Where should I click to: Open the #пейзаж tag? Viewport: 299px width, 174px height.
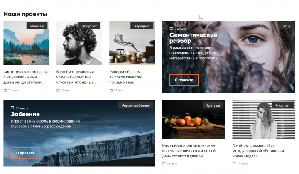click(x=37, y=26)
